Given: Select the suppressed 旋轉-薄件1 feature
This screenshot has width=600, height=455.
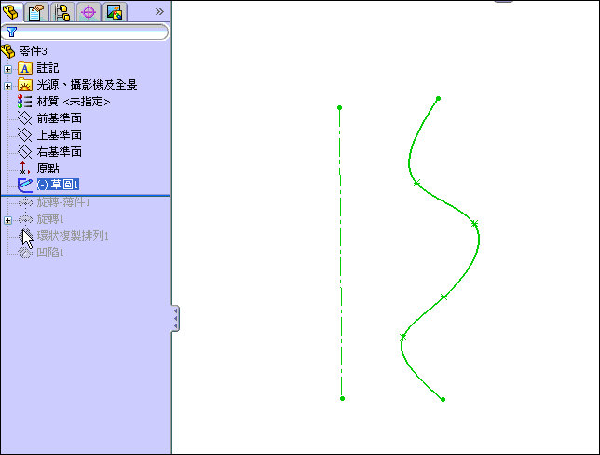Looking at the screenshot, I should tap(63, 202).
